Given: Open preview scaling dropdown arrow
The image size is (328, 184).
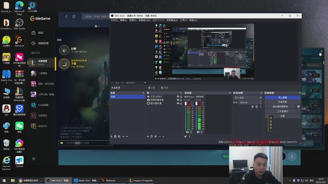Looking at the screenshot, I should tap(145, 83).
